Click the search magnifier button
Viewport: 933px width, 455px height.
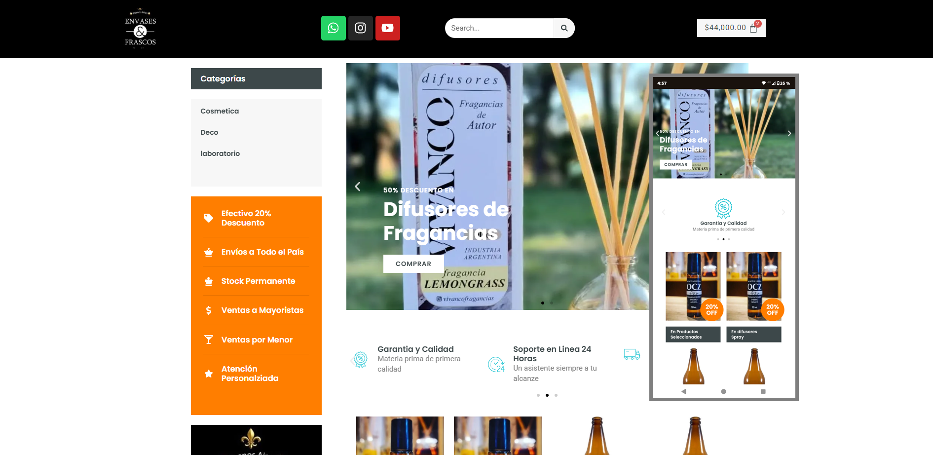tap(564, 28)
